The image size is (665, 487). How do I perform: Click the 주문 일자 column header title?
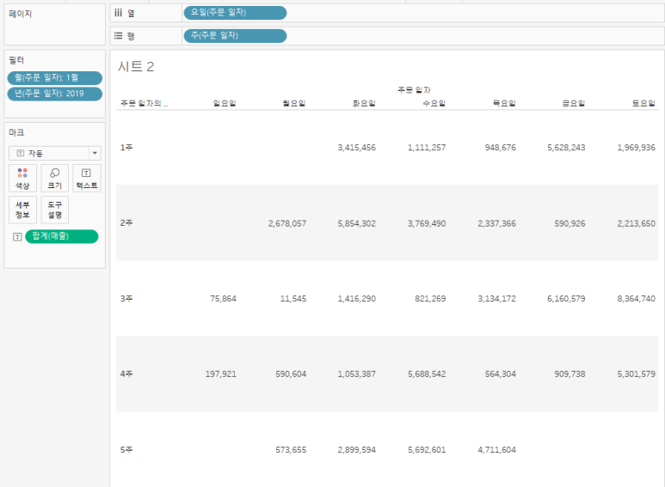(414, 90)
